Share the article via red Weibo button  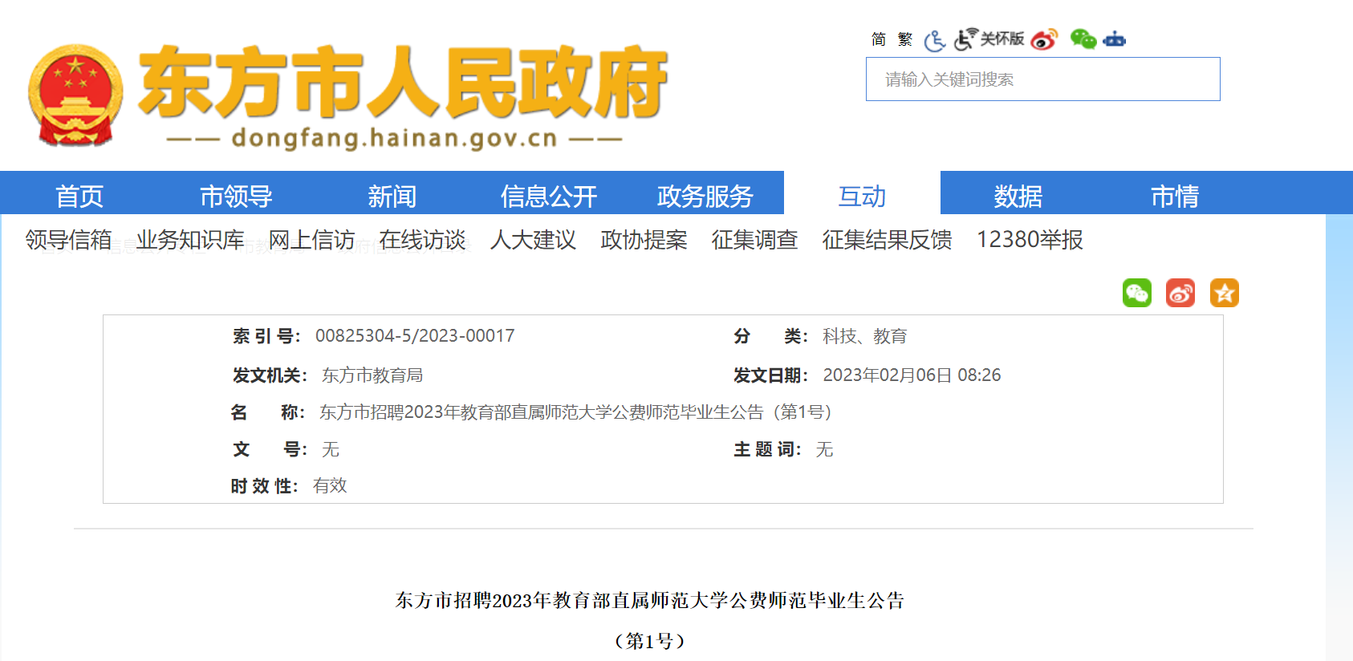(x=1180, y=293)
